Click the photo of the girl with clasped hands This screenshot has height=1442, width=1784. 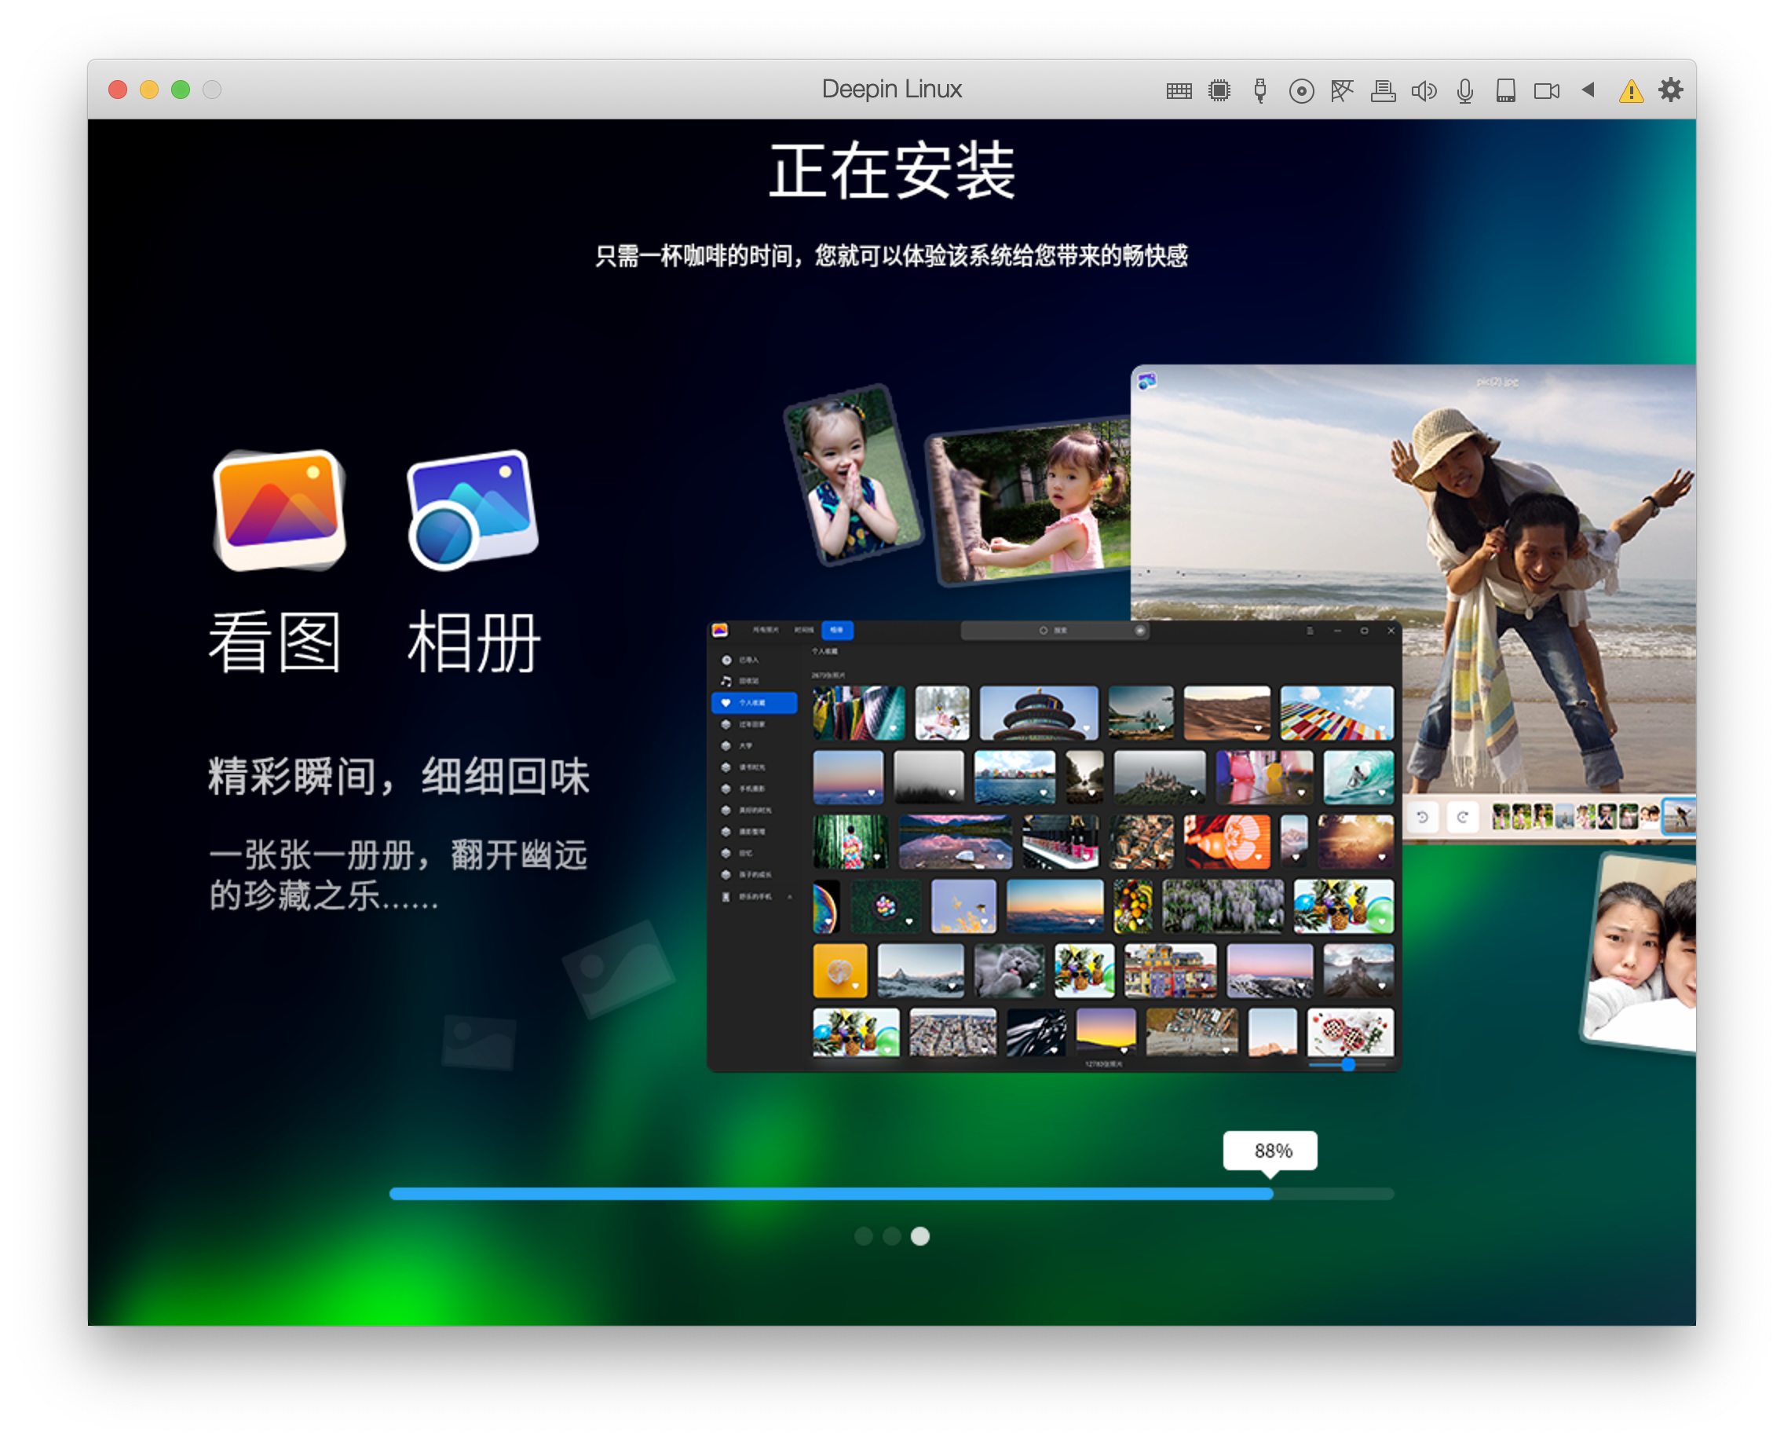pos(853,474)
